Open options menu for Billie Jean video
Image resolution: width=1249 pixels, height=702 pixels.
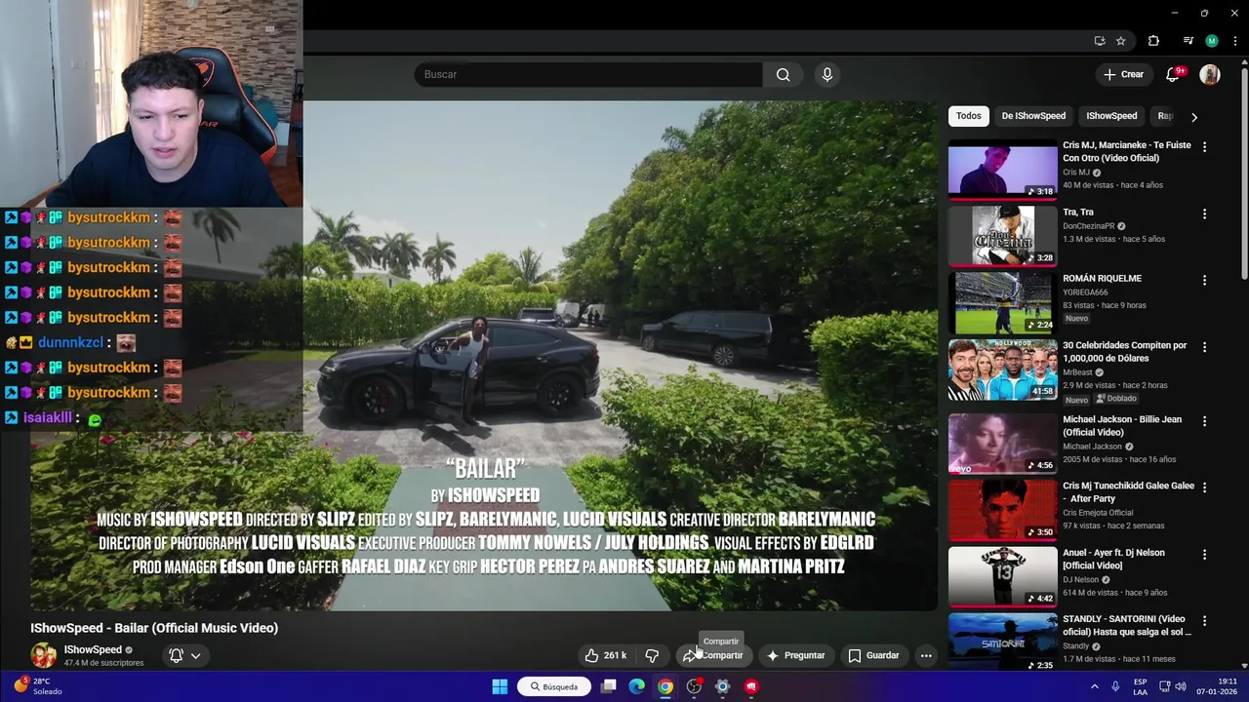tap(1204, 421)
